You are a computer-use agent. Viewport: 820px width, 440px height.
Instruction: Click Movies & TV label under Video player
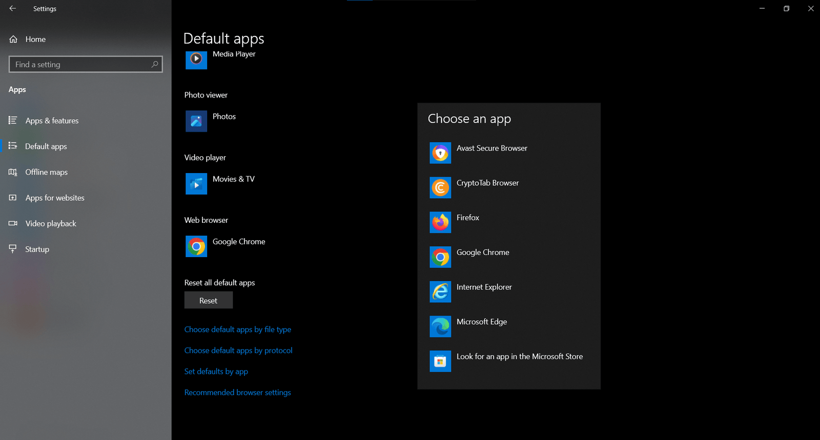coord(234,179)
